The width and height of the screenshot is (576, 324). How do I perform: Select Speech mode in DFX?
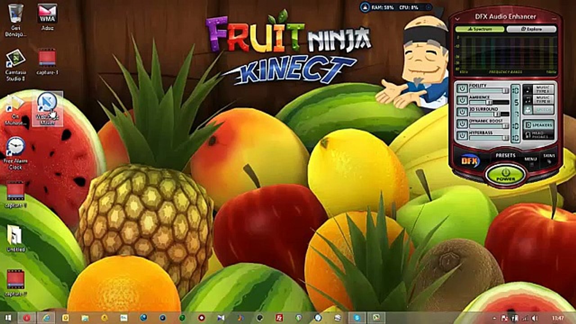(539, 110)
